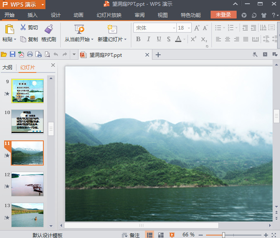Start slideshow from the status bar icon
The width and height of the screenshot is (280, 238).
(172, 235)
